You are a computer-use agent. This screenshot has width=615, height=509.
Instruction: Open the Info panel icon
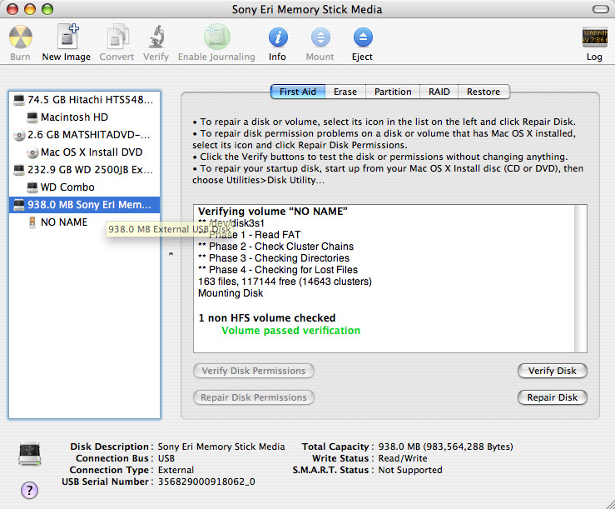pos(277,38)
